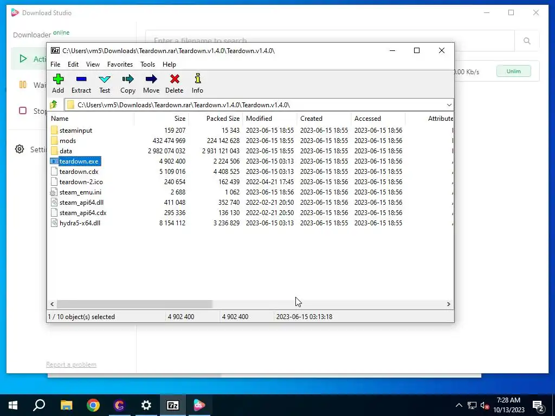Launch Google Chrome from taskbar
This screenshot has width=555, height=416.
tap(93, 405)
